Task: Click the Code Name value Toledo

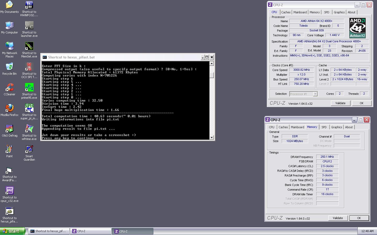Action: coord(303,26)
